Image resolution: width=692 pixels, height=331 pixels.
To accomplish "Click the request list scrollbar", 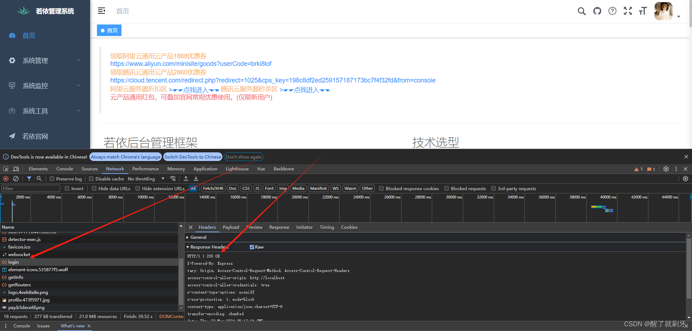I will [x=181, y=281].
